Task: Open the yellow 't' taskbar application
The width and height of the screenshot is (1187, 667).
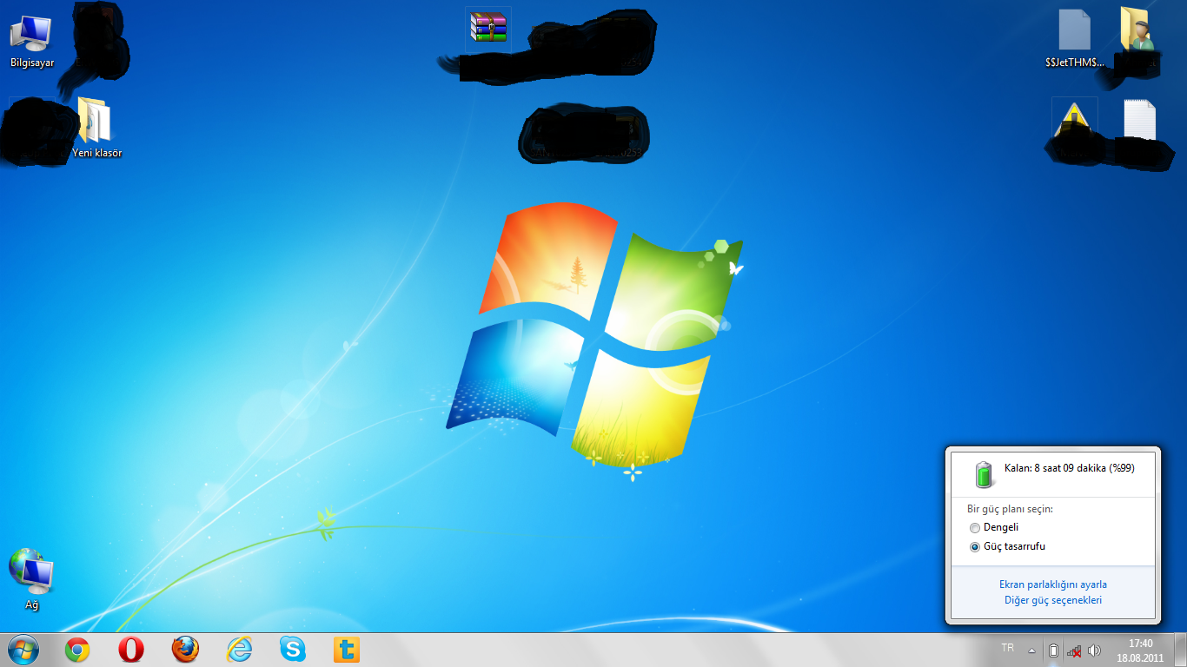Action: [347, 650]
